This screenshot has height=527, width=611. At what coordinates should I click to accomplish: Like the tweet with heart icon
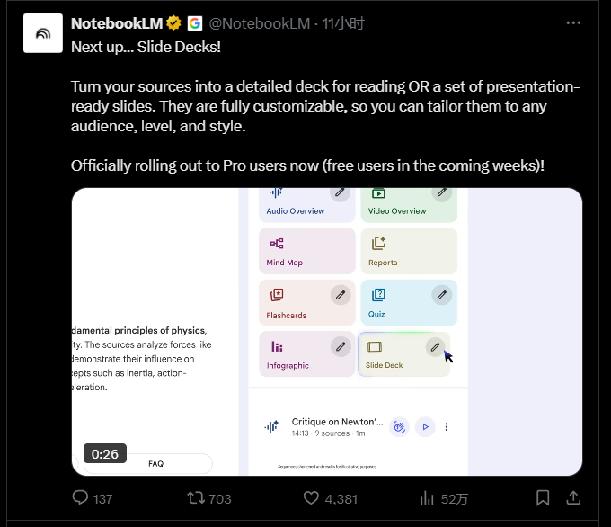point(311,497)
